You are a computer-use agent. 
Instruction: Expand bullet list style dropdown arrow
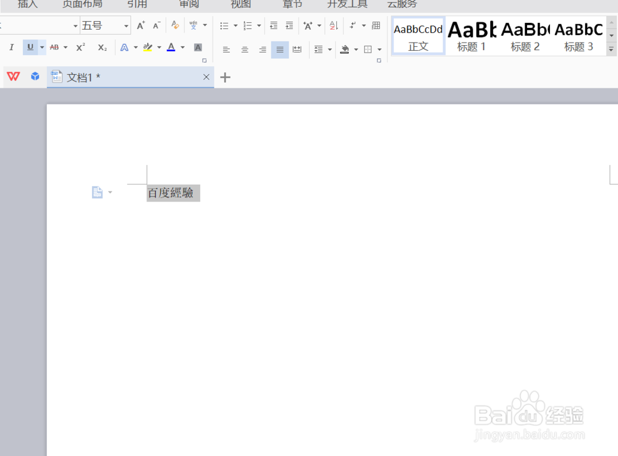coord(235,25)
